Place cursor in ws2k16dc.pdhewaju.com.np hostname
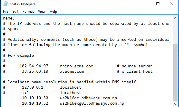 88,98
